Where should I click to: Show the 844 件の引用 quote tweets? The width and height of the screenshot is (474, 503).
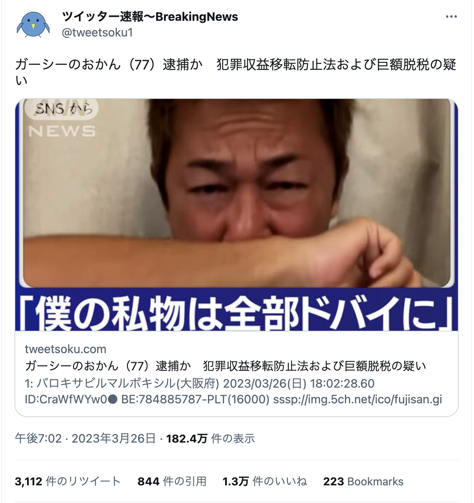(x=172, y=481)
